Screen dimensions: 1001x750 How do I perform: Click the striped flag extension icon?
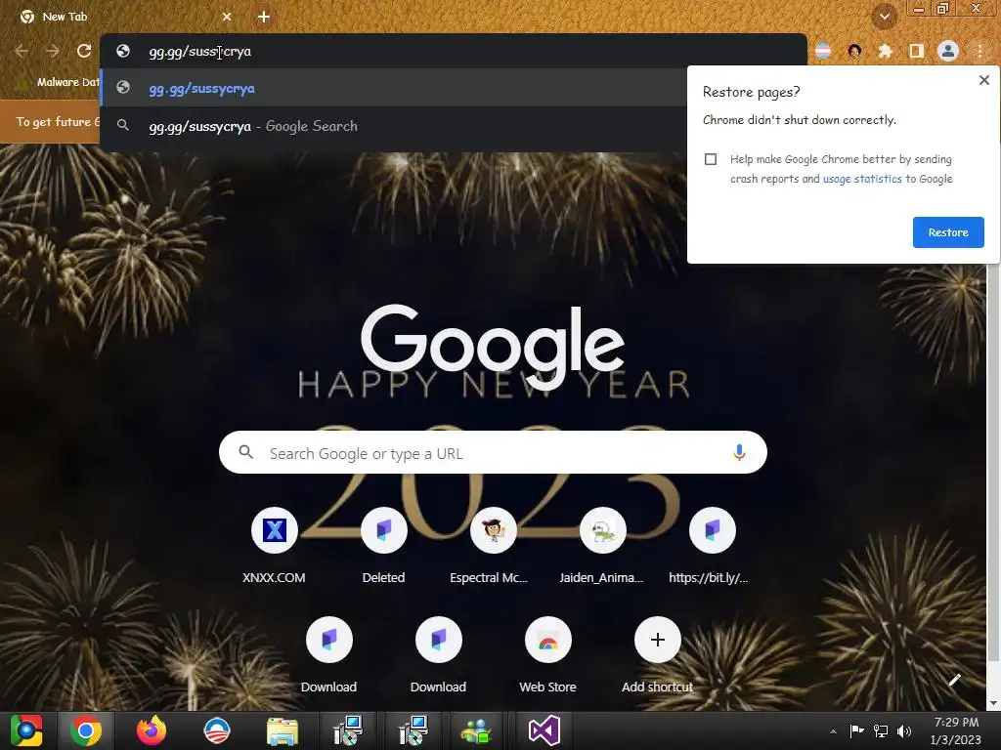tap(823, 51)
